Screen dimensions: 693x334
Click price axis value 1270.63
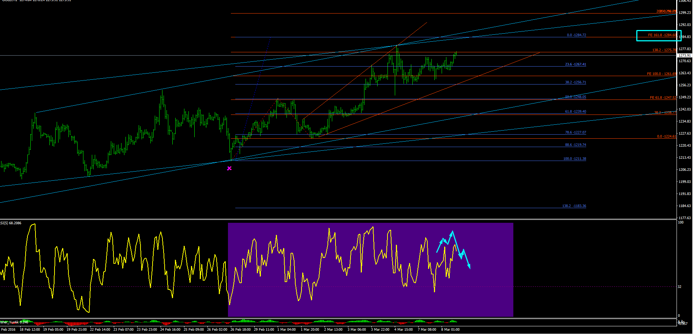tap(685, 61)
